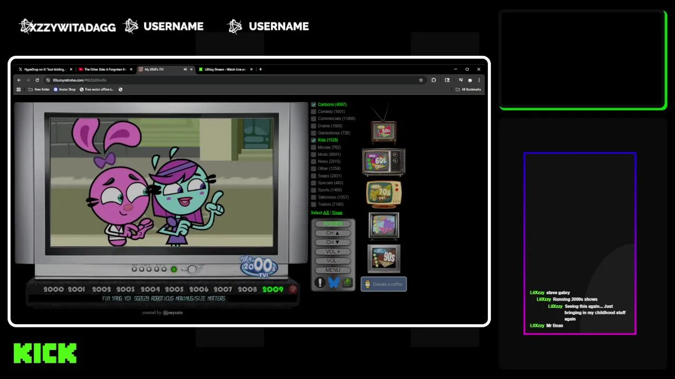
Task: Open the media control icon in toolbar
Action: coord(460,80)
